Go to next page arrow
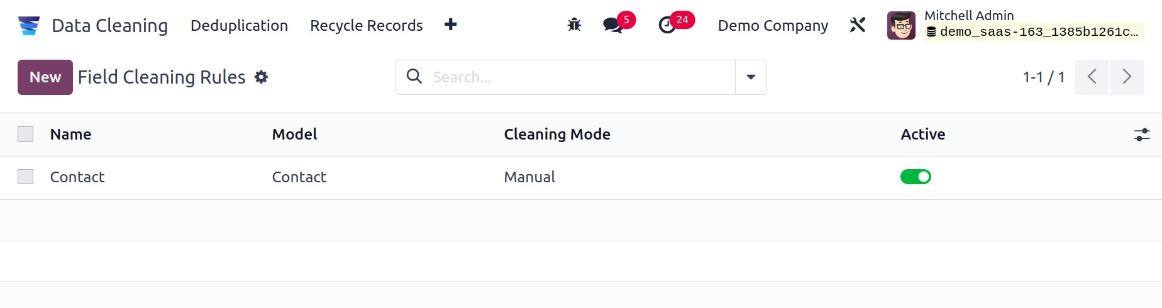Image resolution: width=1162 pixels, height=308 pixels. [x=1127, y=77]
